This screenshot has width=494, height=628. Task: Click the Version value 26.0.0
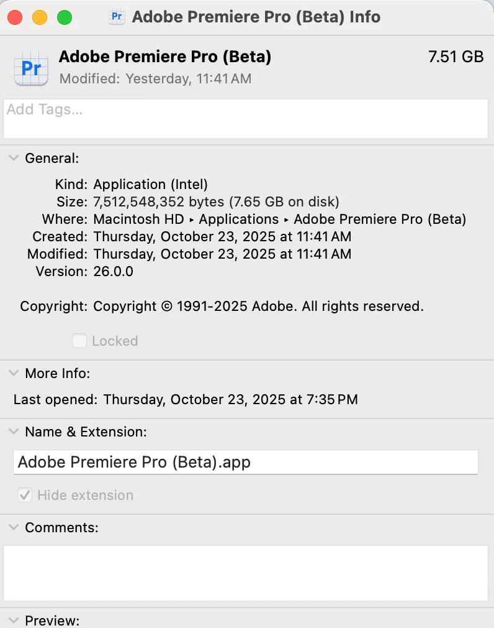click(113, 272)
